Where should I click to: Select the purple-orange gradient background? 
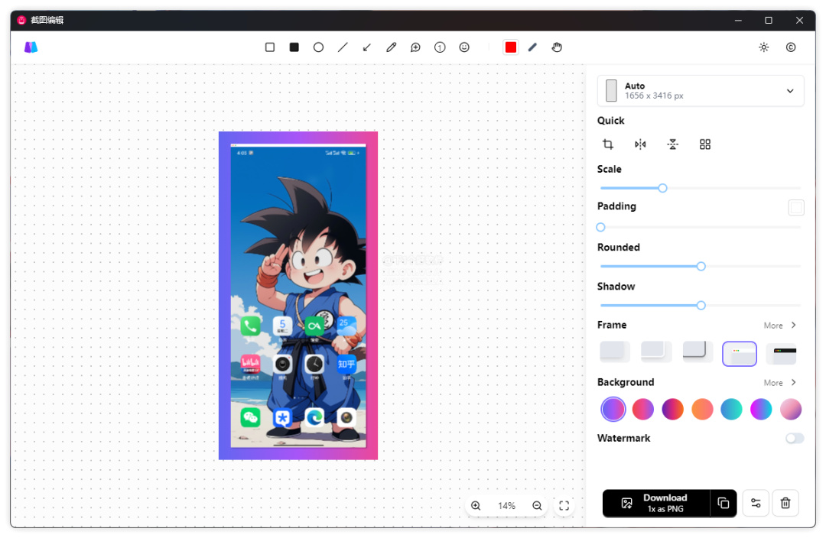pyautogui.click(x=673, y=409)
